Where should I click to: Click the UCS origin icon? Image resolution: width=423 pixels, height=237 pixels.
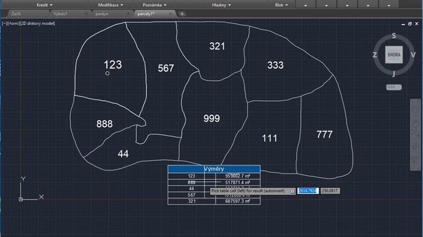point(20,199)
